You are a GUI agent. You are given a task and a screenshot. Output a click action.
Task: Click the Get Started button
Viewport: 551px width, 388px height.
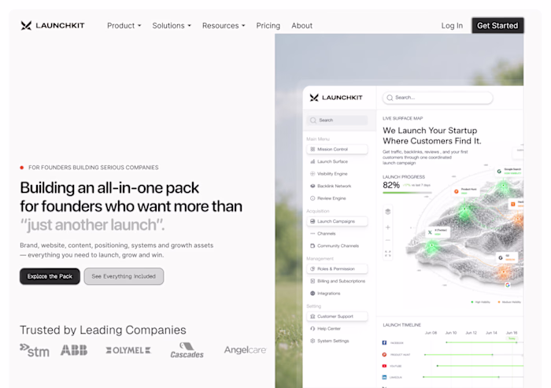497,26
